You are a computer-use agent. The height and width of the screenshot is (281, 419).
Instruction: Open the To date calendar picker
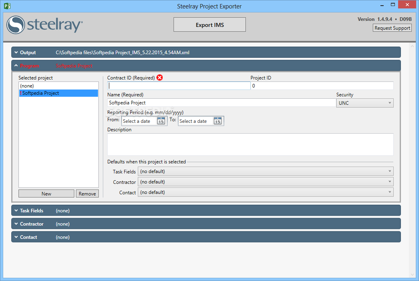tap(217, 121)
